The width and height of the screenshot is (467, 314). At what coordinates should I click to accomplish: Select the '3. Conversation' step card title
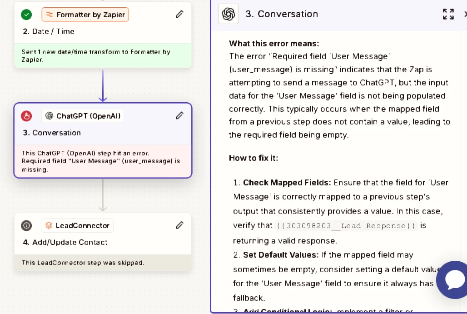coord(52,133)
